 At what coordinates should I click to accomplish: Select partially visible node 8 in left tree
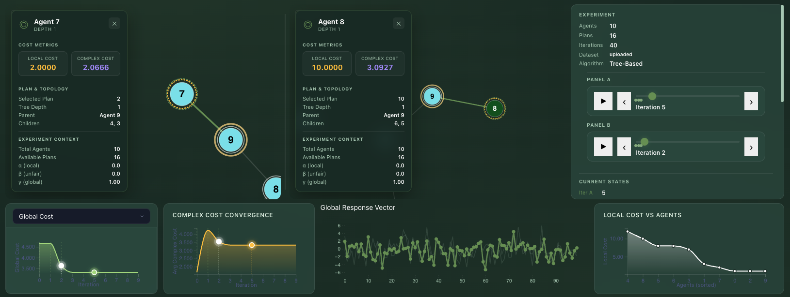(x=273, y=189)
